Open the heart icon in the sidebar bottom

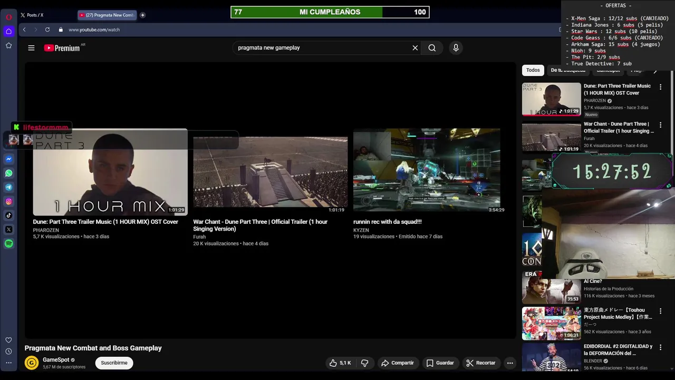coord(9,340)
